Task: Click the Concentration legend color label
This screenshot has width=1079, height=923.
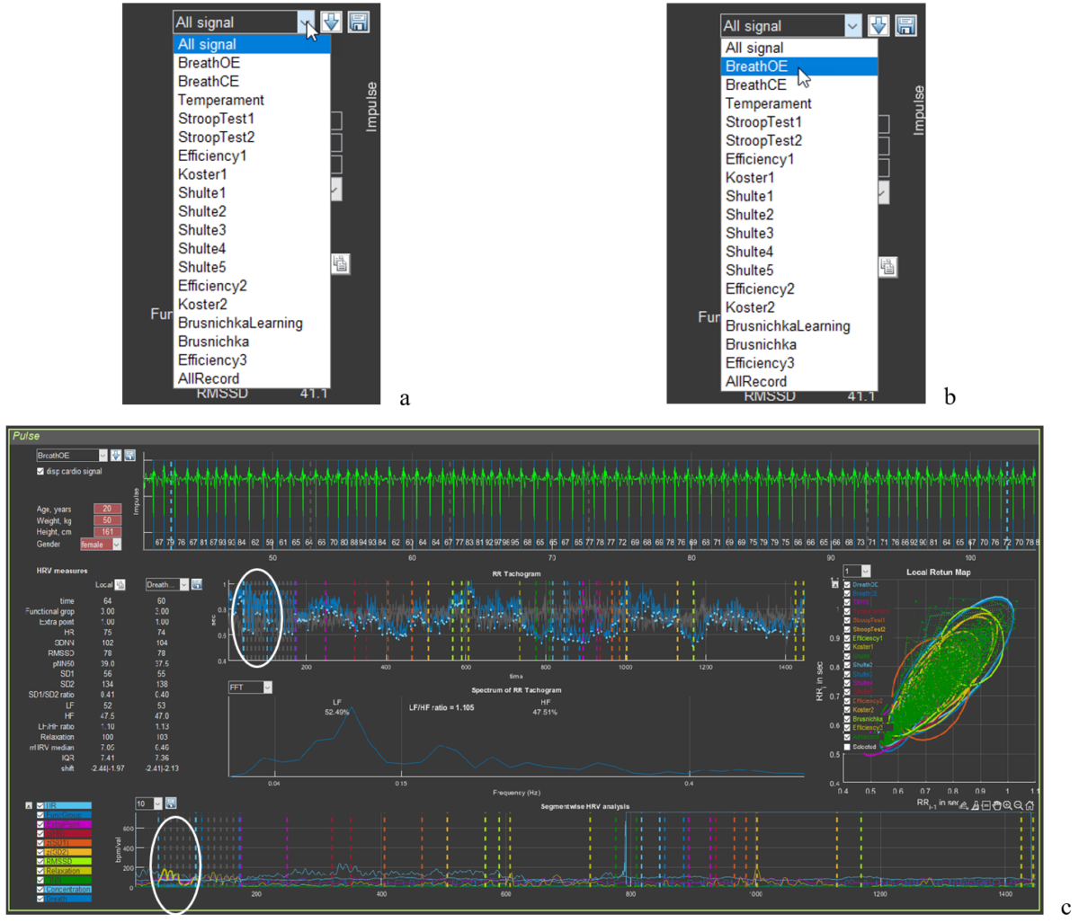Action: pyautogui.click(x=67, y=889)
